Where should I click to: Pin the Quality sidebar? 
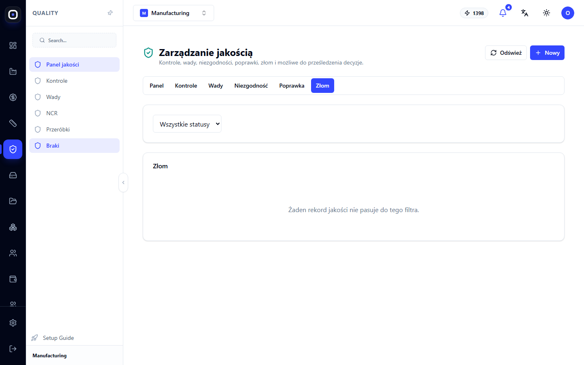[110, 13]
